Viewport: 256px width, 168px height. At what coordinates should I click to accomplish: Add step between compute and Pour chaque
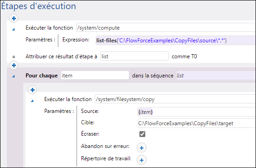pyautogui.click(x=14, y=65)
